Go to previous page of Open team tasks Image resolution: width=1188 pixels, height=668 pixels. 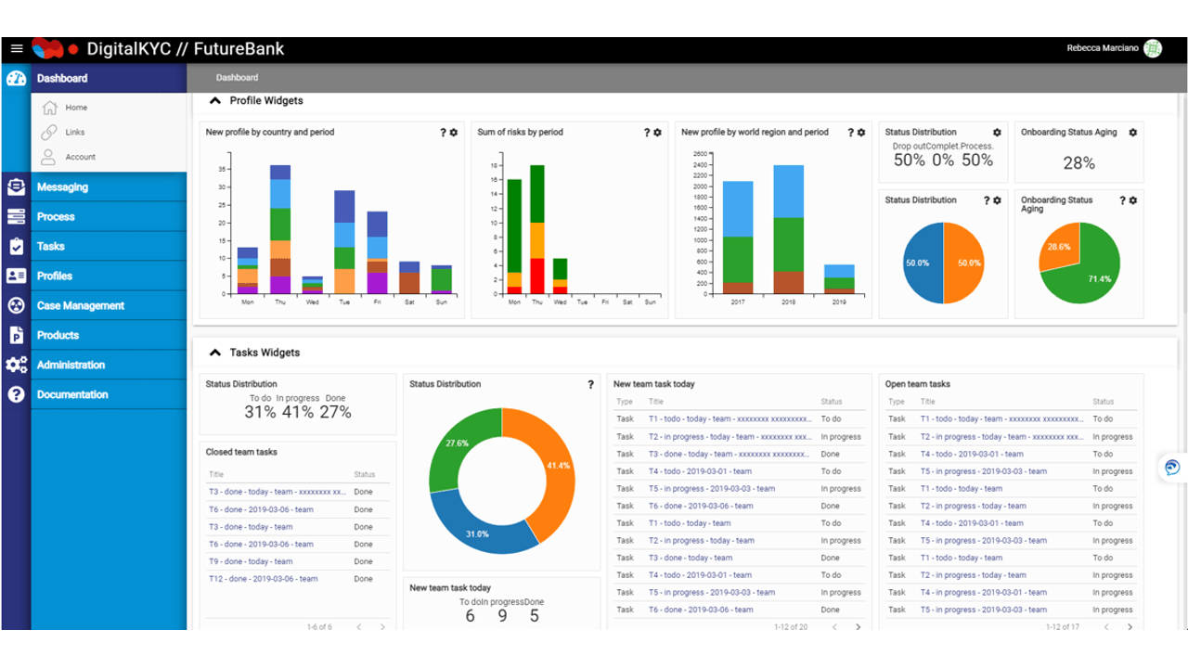1106,627
